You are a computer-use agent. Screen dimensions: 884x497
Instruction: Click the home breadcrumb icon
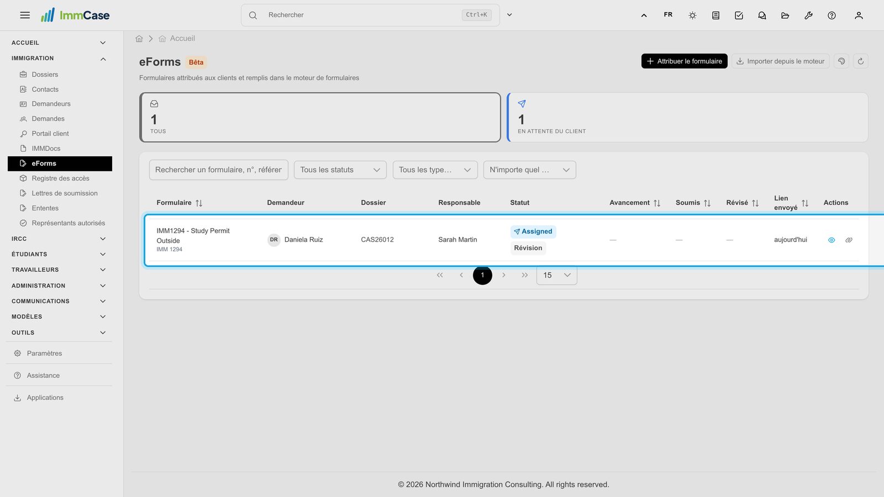tap(139, 39)
